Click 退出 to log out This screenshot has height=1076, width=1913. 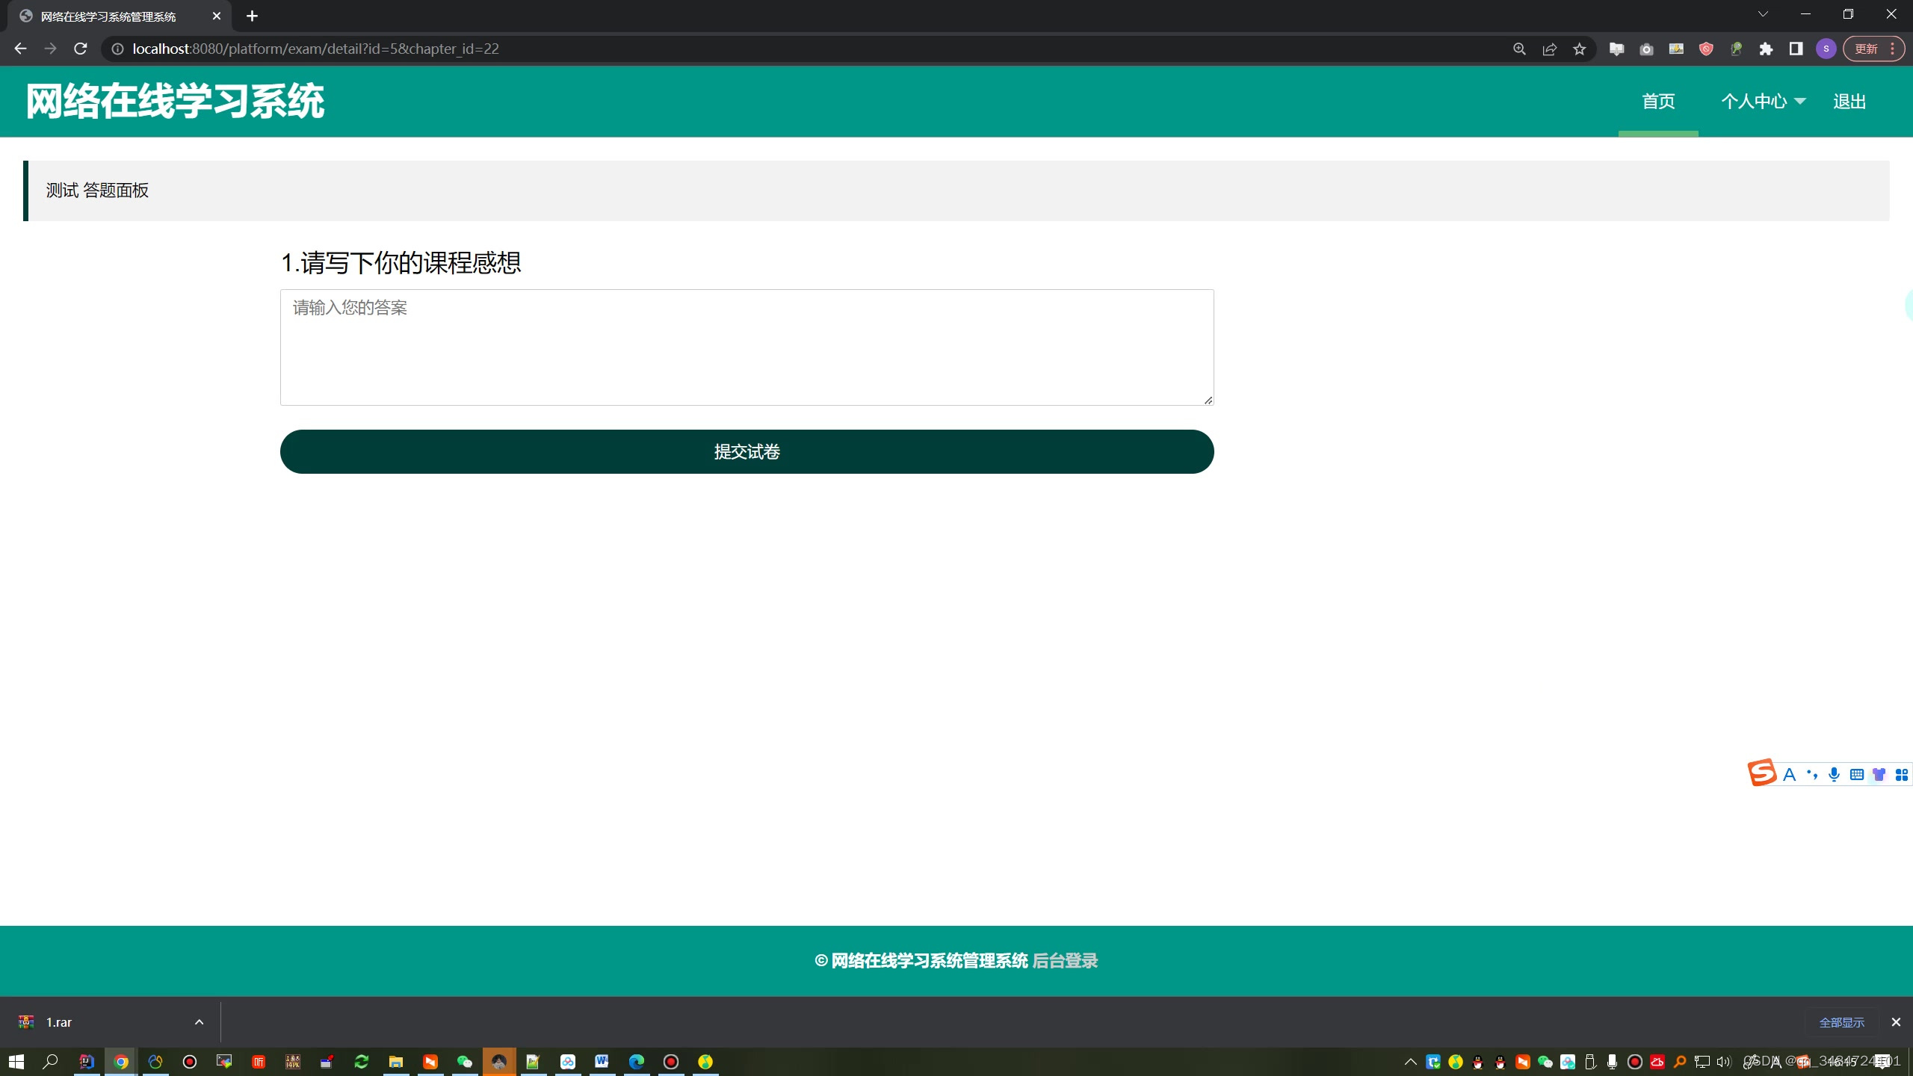(x=1849, y=102)
